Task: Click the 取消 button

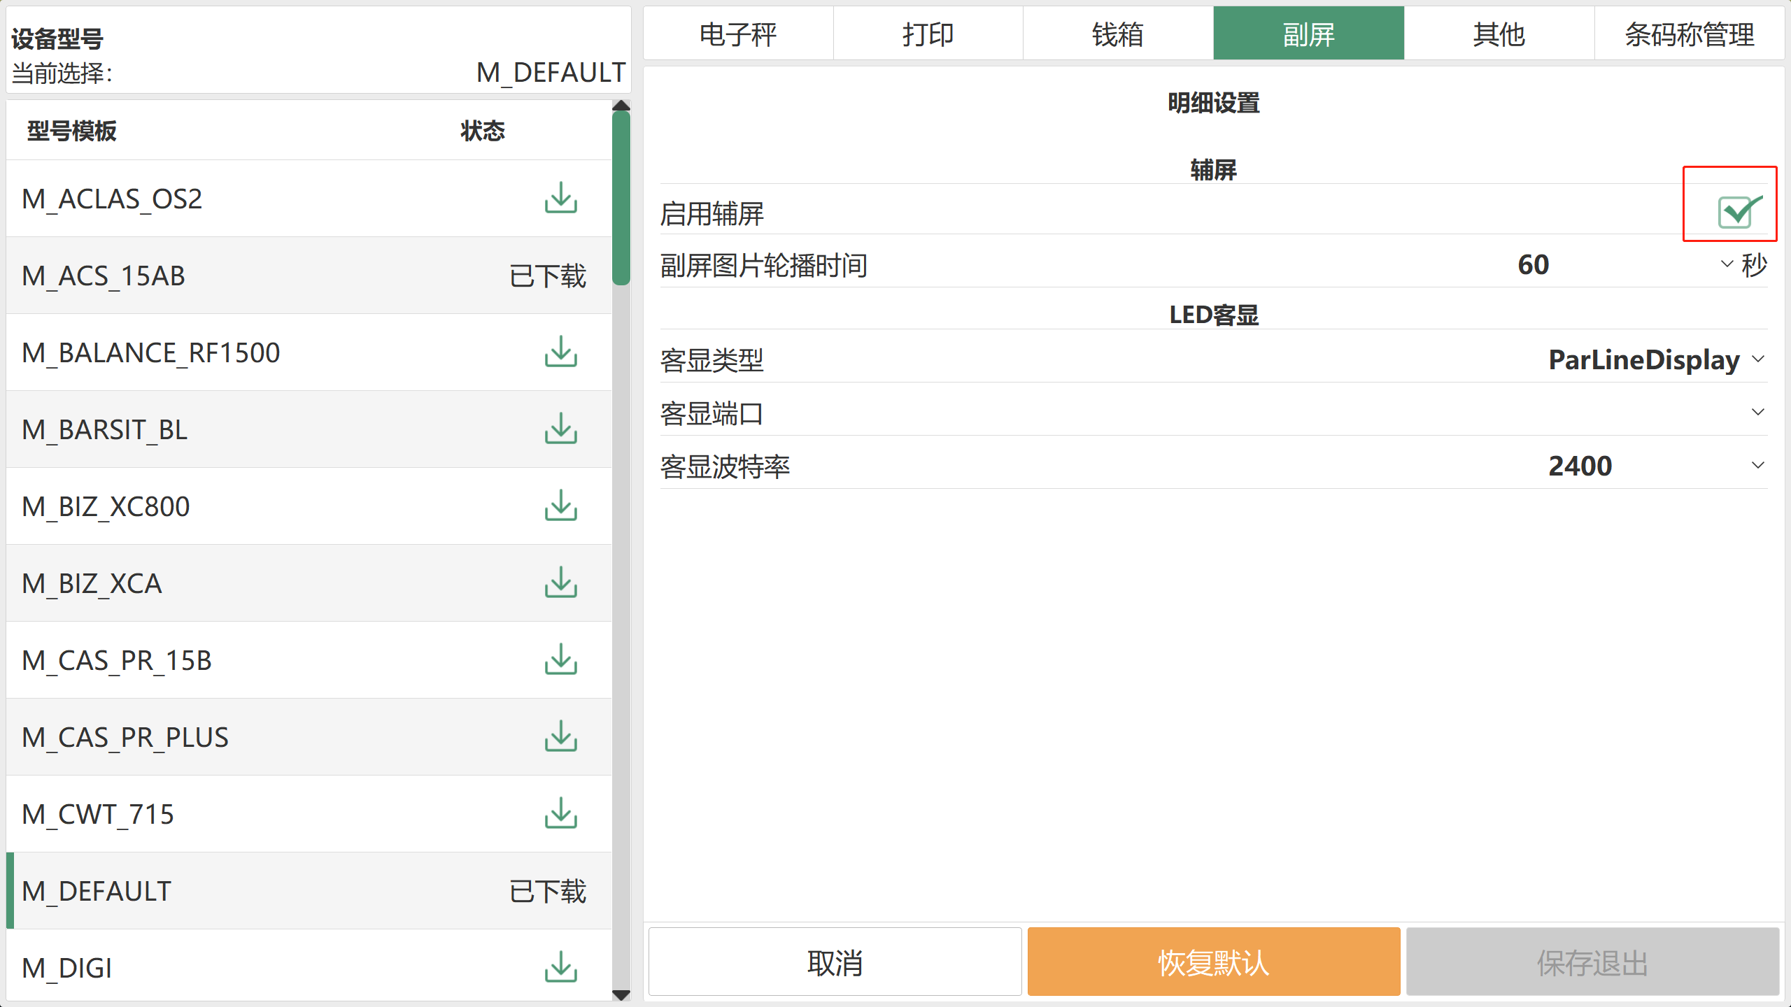Action: coord(835,962)
